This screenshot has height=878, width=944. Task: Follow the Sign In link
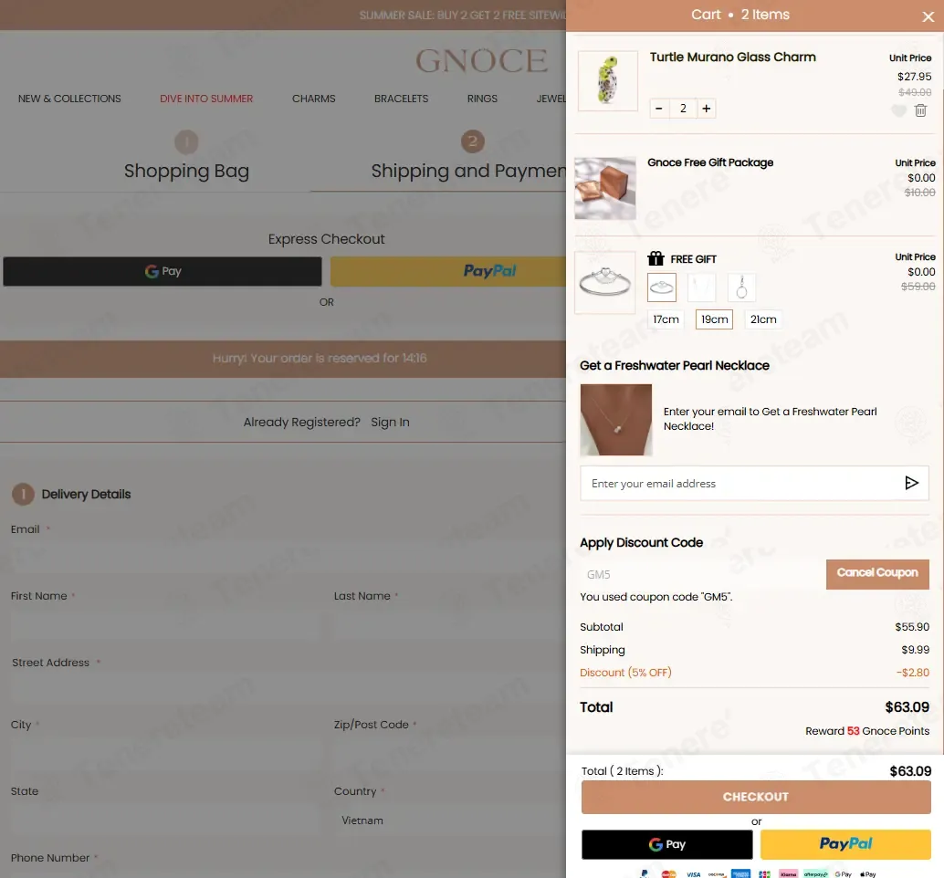[x=390, y=422]
